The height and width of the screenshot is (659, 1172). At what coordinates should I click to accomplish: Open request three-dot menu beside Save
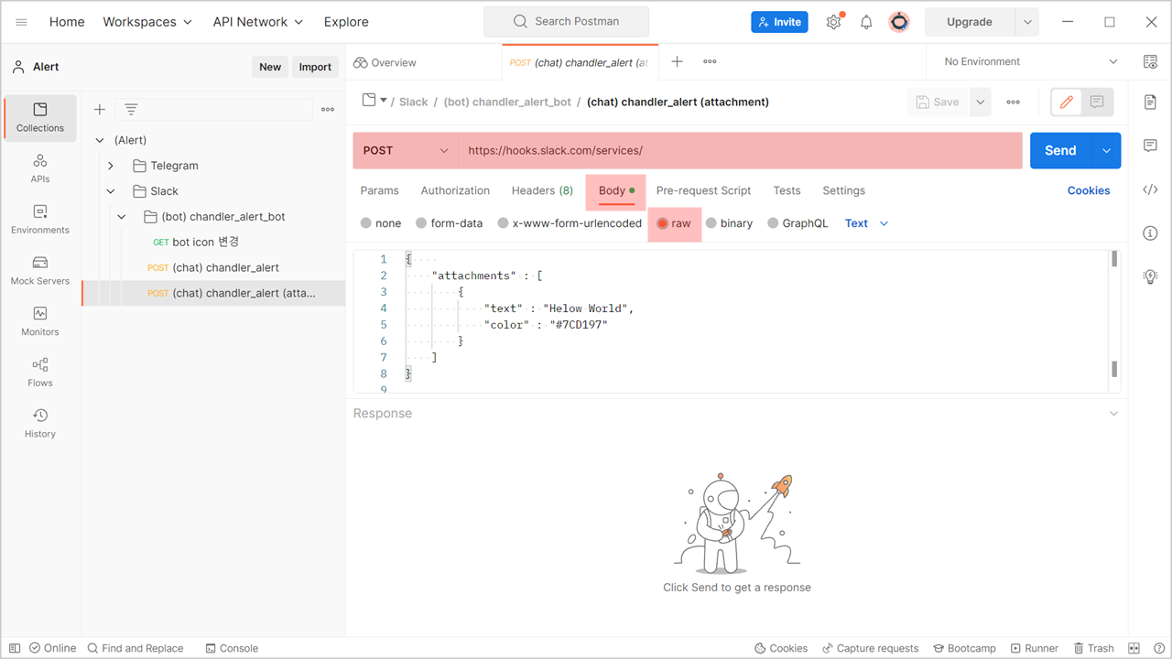point(1013,102)
